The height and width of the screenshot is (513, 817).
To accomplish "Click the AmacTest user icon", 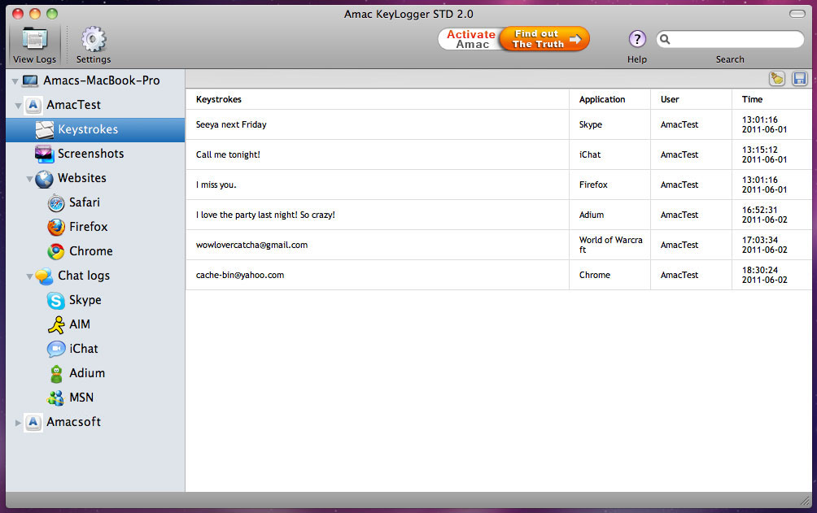I will point(33,105).
